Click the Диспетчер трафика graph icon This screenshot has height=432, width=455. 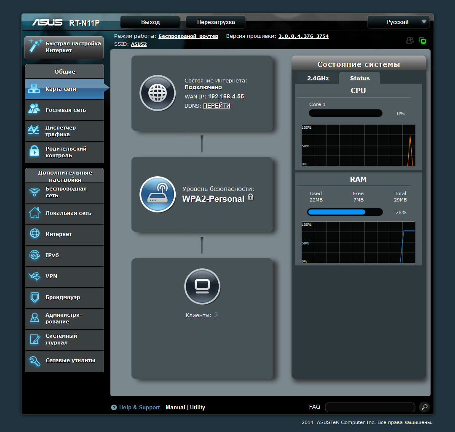(x=34, y=130)
